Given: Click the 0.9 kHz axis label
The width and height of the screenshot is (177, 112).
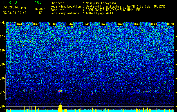Looking at the screenshot, I should pos(3,64).
